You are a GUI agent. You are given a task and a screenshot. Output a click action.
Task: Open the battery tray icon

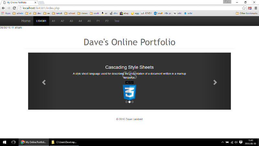pos(227,142)
